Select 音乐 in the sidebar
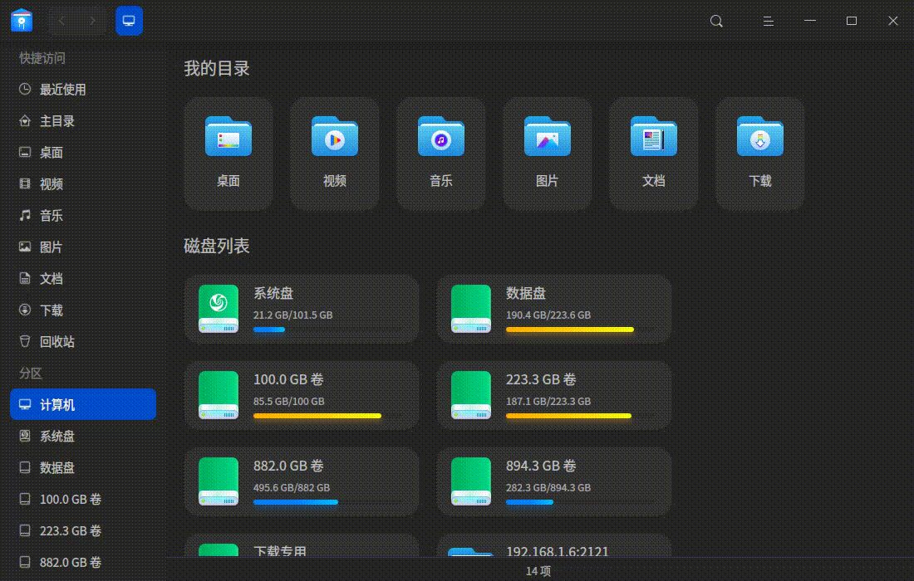This screenshot has width=914, height=581. 83,216
